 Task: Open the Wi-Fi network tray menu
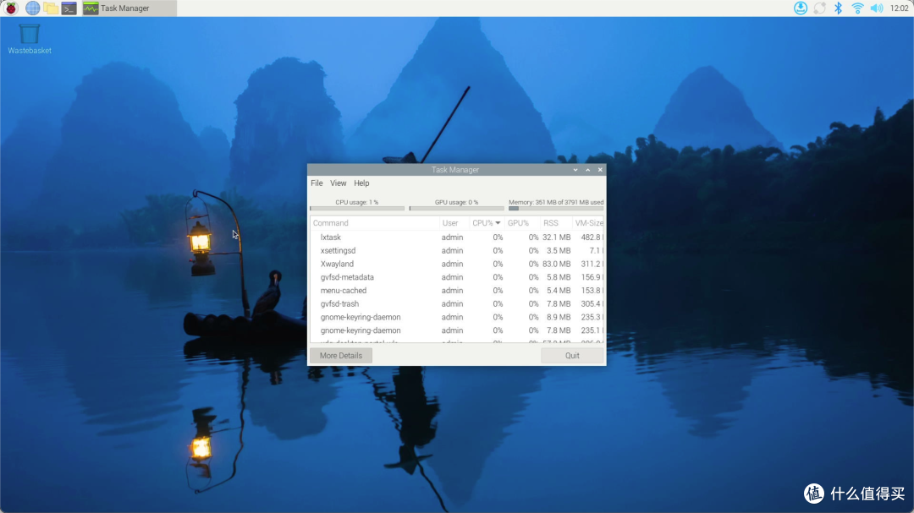point(857,8)
